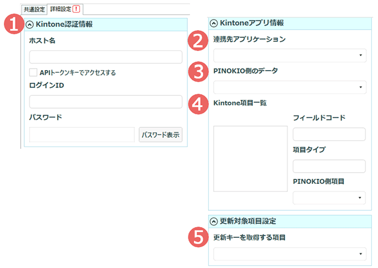
Task: Click the 項目タイプ input field
Action: pos(329,166)
